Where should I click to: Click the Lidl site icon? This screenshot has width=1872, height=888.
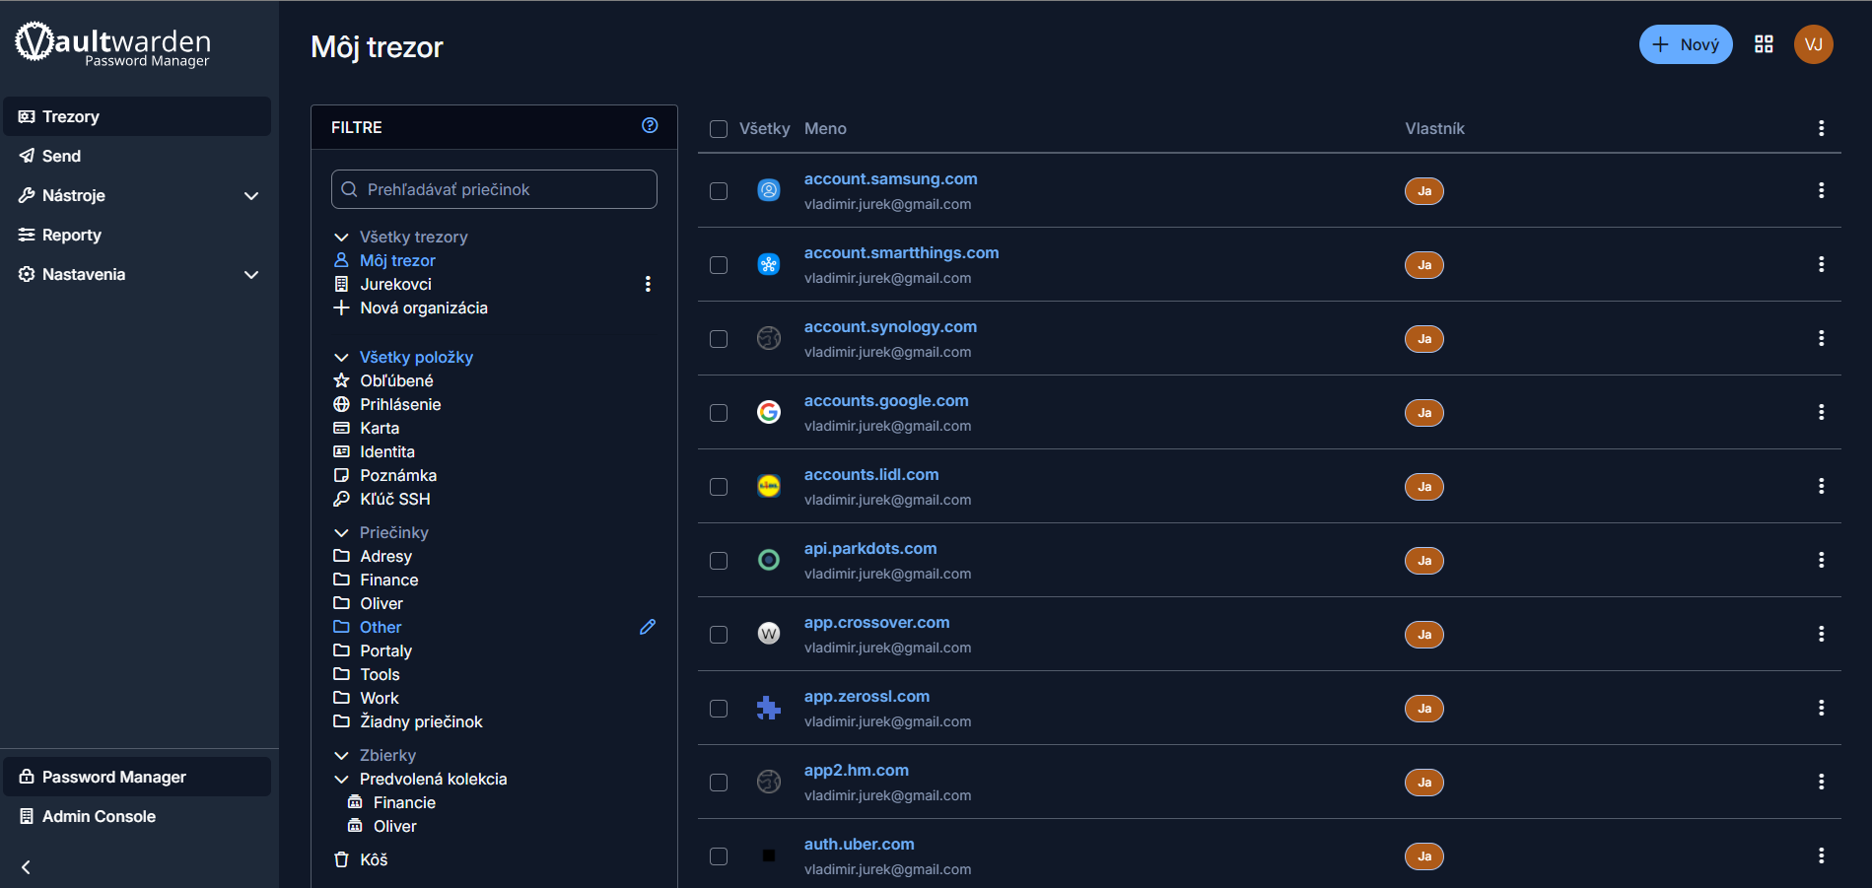[769, 486]
